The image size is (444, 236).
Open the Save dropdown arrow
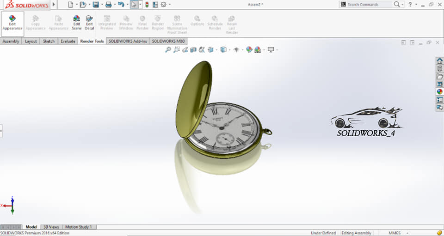[102, 5]
